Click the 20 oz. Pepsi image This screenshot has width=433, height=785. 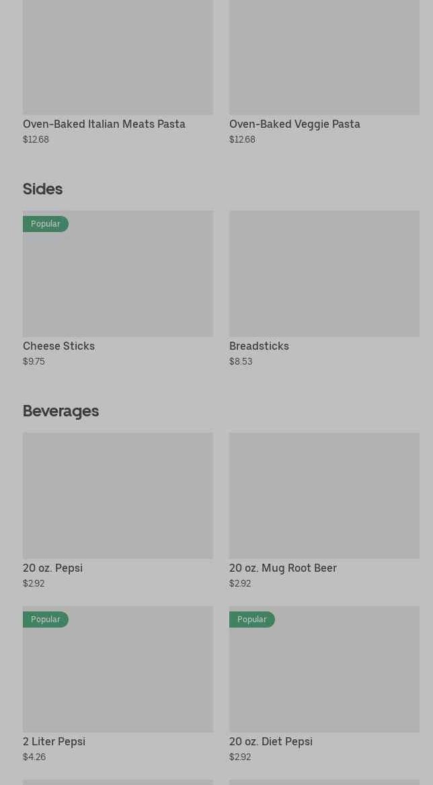(118, 495)
